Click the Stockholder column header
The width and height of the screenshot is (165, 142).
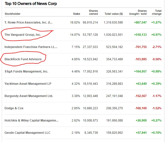[12, 14]
